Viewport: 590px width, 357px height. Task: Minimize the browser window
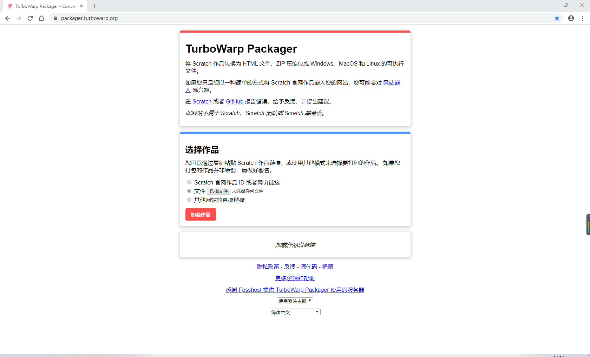click(x=550, y=5)
